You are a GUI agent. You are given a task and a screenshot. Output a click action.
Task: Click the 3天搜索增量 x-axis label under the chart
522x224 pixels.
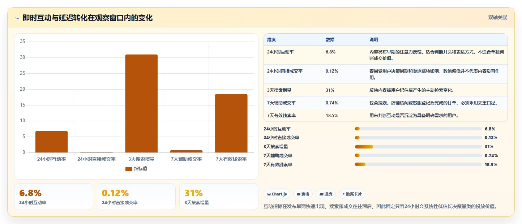pos(141,159)
